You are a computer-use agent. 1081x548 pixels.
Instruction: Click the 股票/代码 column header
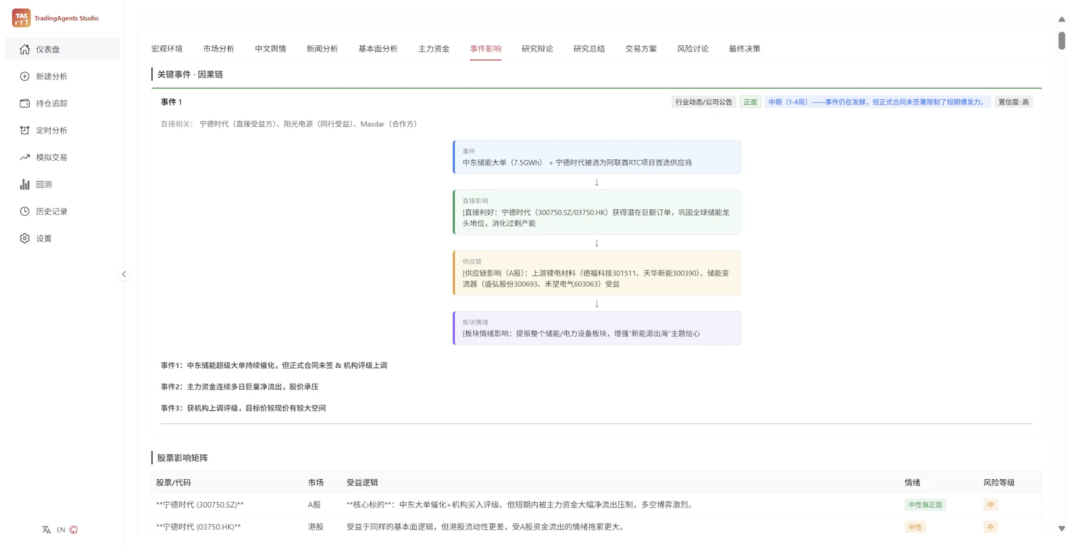[x=174, y=483]
